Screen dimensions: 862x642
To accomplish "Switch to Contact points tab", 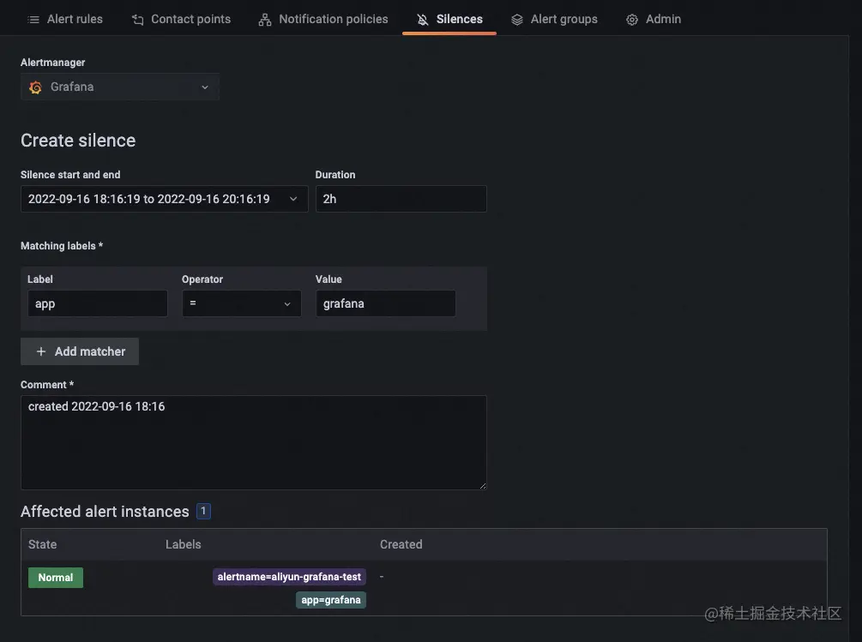I will pyautogui.click(x=182, y=19).
